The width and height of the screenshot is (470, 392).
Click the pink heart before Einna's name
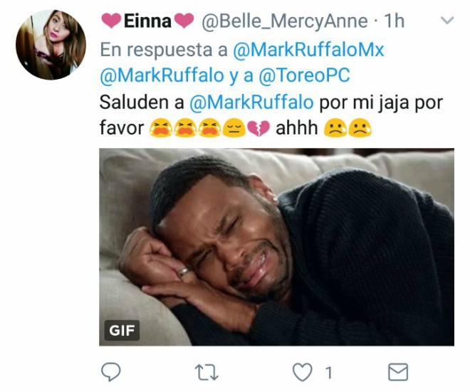[110, 21]
